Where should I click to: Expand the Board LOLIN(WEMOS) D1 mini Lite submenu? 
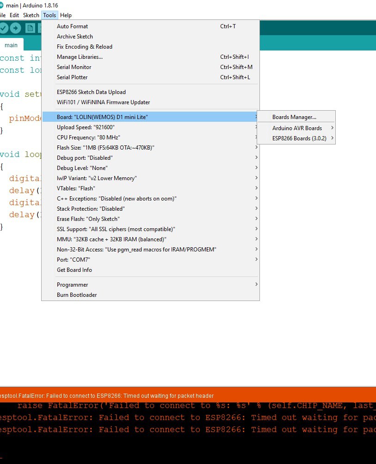pos(150,117)
